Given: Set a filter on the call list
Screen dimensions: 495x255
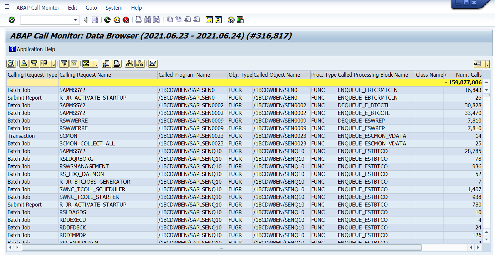Looking at the screenshot, I should coord(63,63).
